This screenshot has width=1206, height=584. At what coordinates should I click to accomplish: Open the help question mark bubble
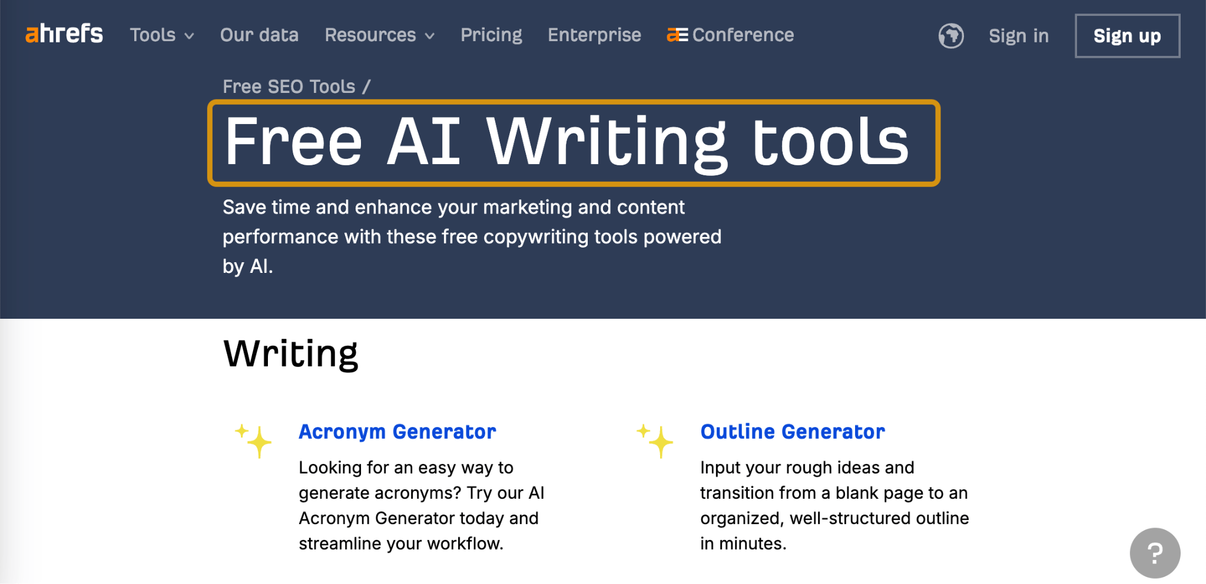(1154, 552)
